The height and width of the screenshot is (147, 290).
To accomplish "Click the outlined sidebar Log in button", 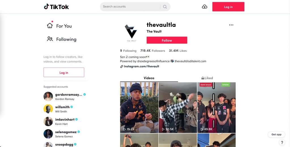I will (64, 72).
